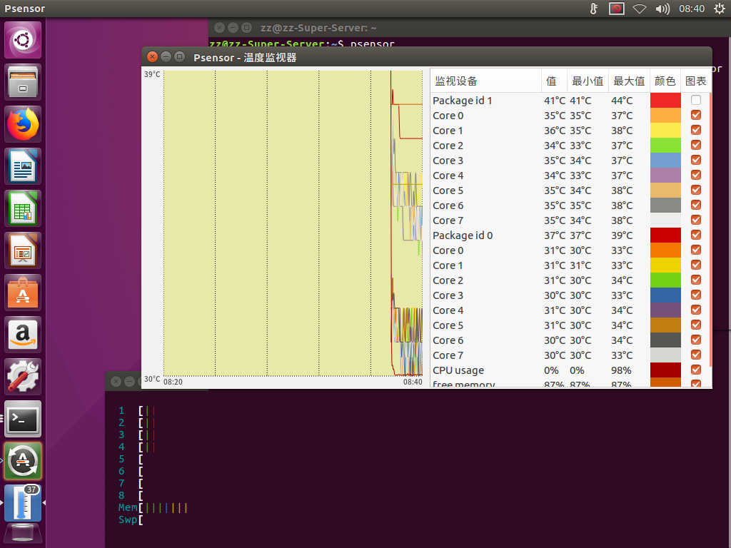
Task: Open Ubuntu Software center icon
Action: pos(24,293)
